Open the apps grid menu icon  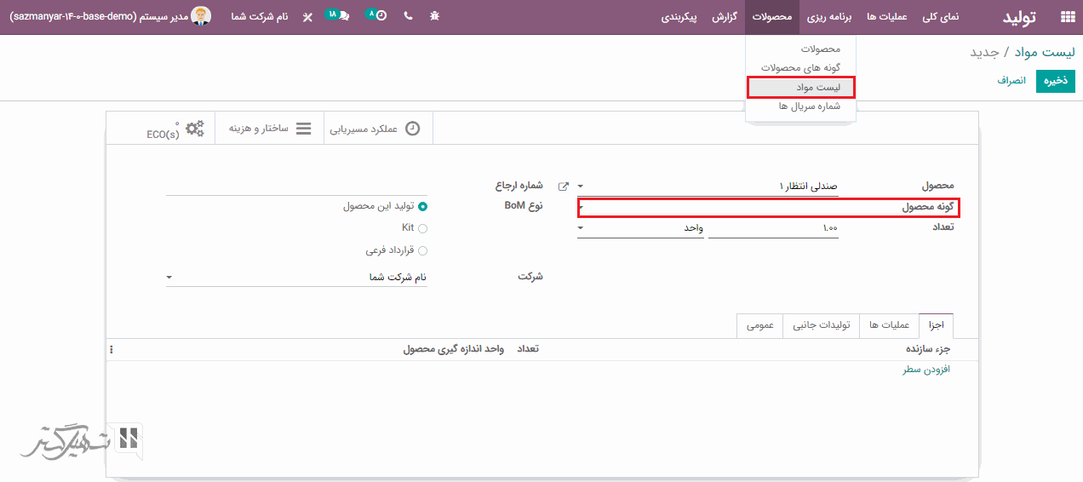pos(1067,16)
